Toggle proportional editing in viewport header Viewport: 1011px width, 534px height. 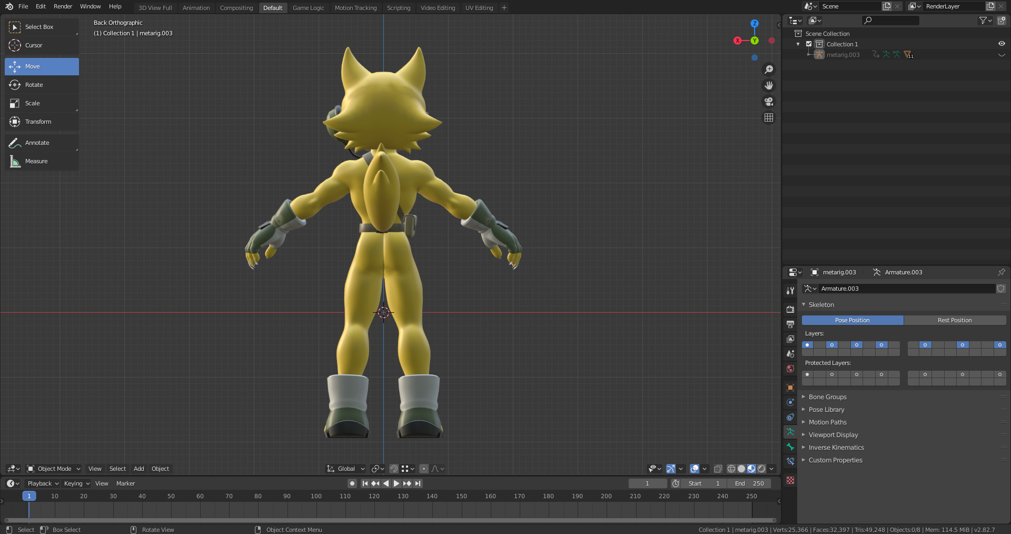tap(424, 469)
